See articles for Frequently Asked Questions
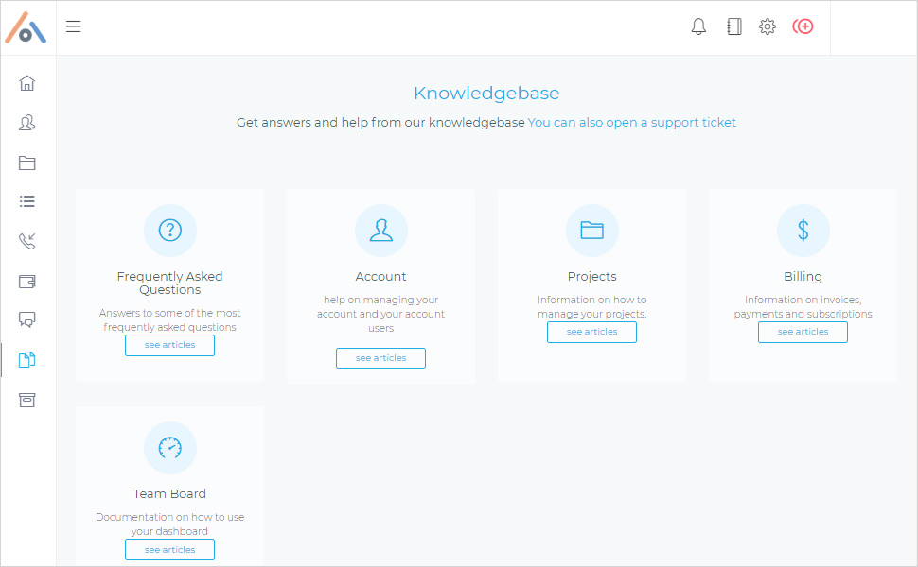The width and height of the screenshot is (918, 567). click(x=169, y=345)
